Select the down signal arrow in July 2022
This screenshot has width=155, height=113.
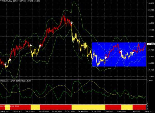pos(31,45)
